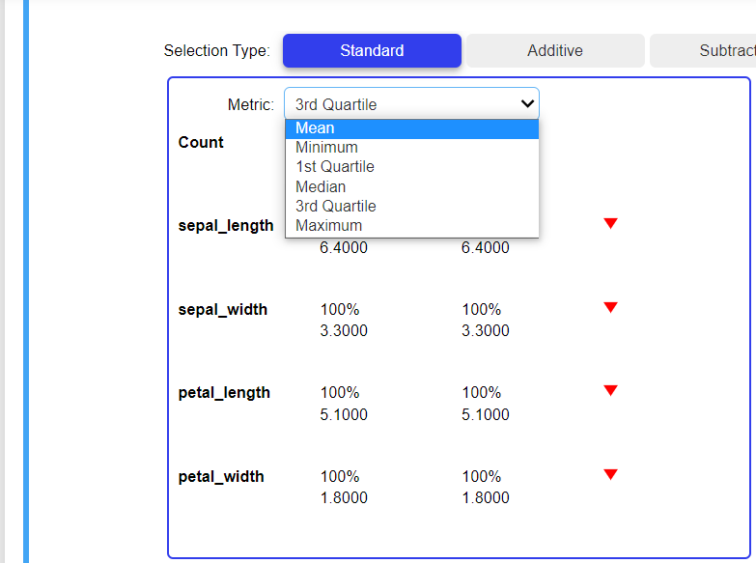
Task: Click red triangle beside petal_width row
Action: [610, 475]
